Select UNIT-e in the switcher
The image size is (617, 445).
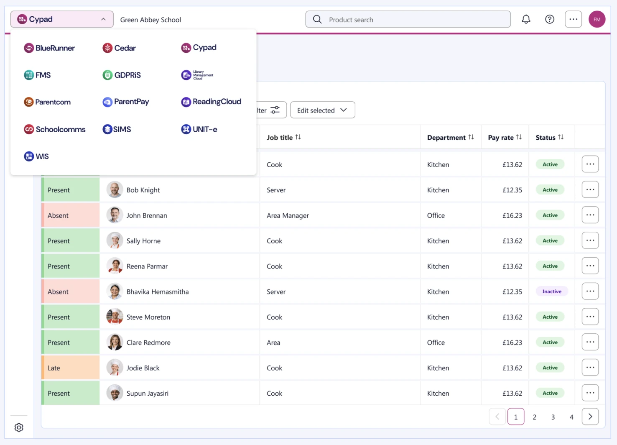point(199,129)
